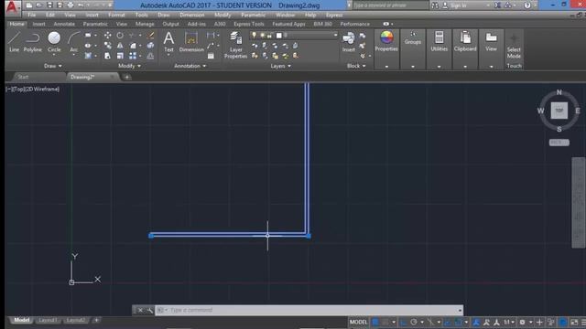The height and width of the screenshot is (329, 586).
Task: Expand the Draw panel
Action: [53, 66]
